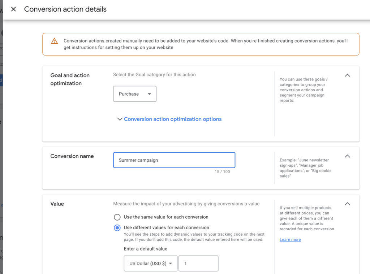370x274 pixels.
Task: Click the currency dropdown arrow icon
Action: 170,263
